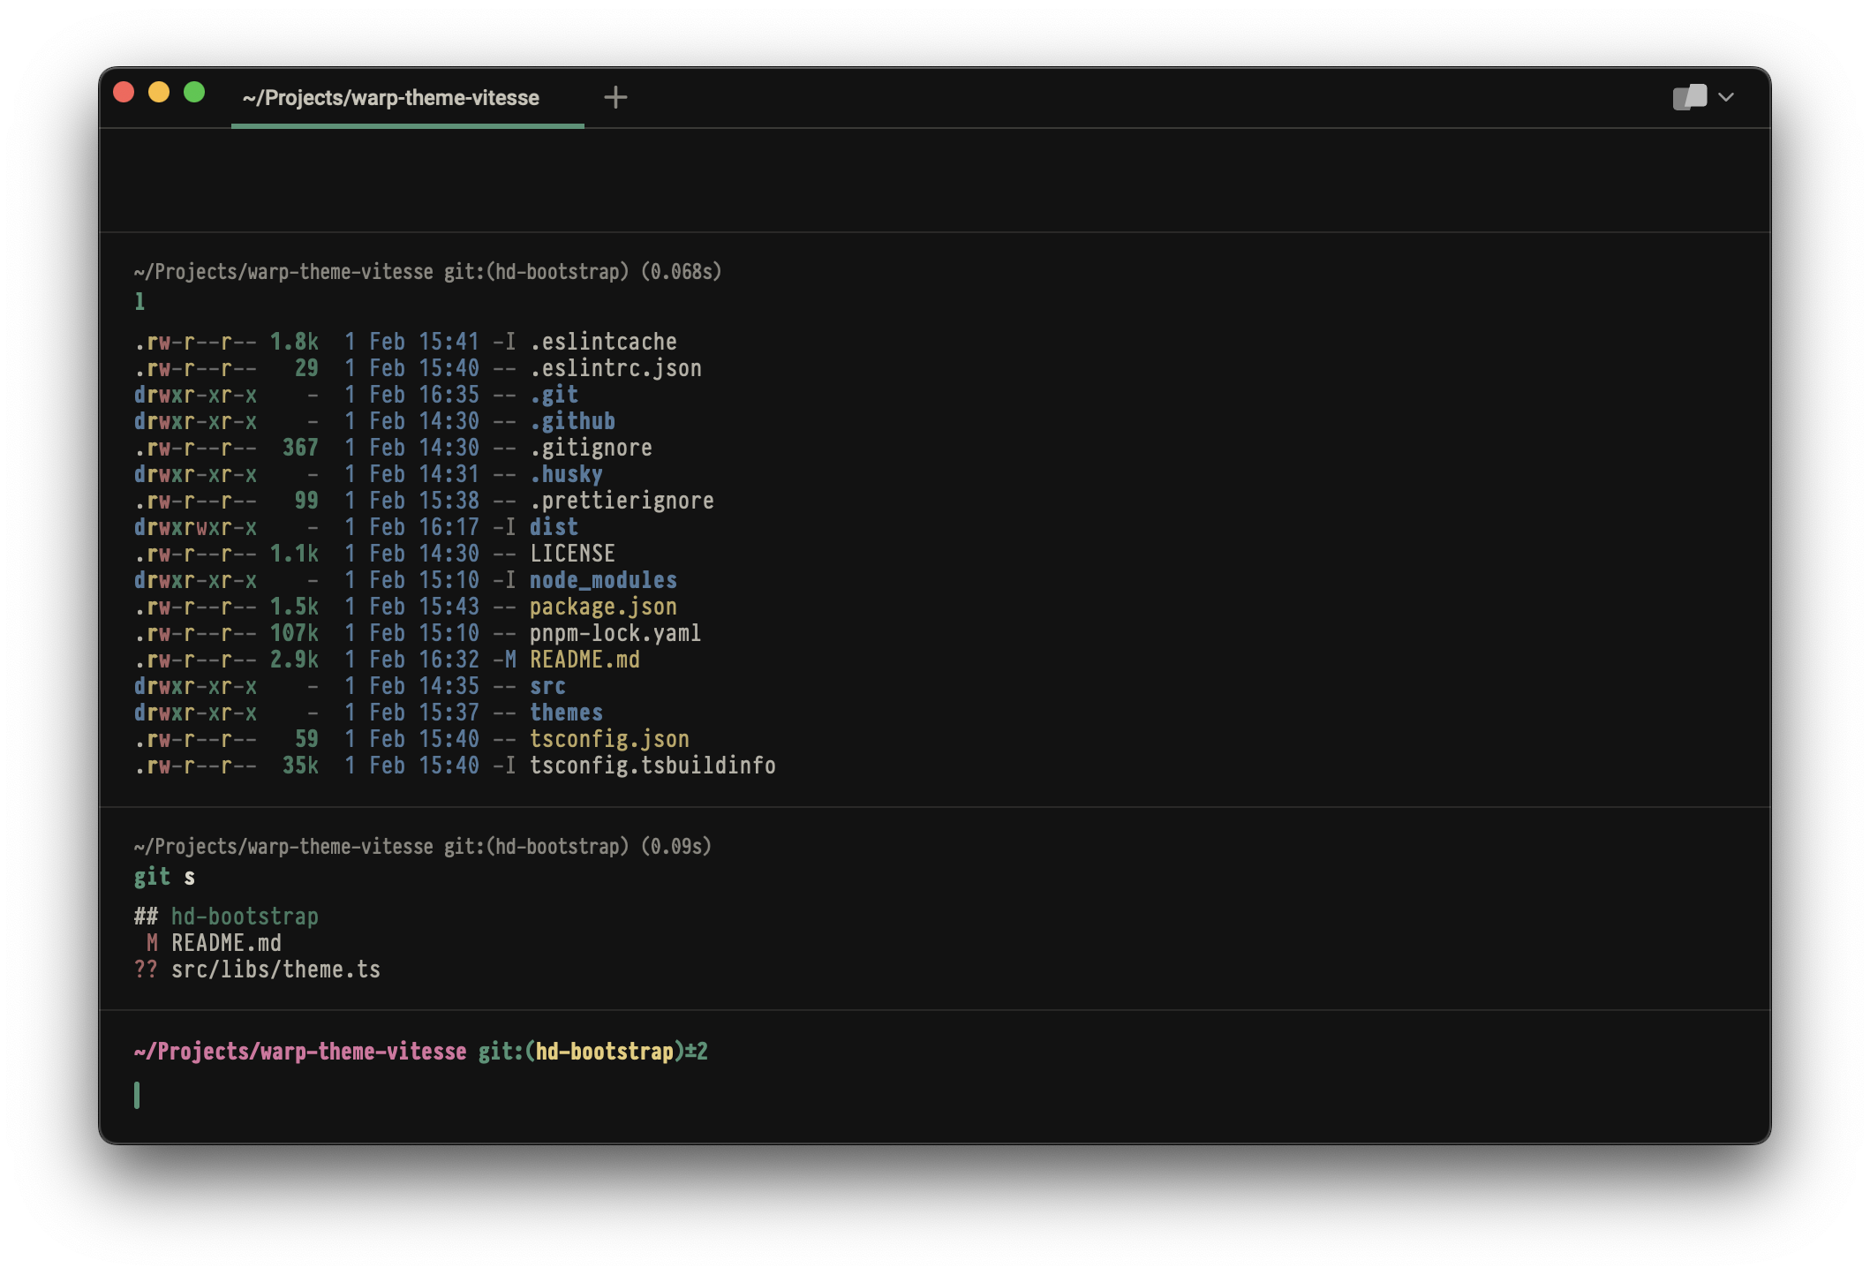Click the dist directory name

554,527
